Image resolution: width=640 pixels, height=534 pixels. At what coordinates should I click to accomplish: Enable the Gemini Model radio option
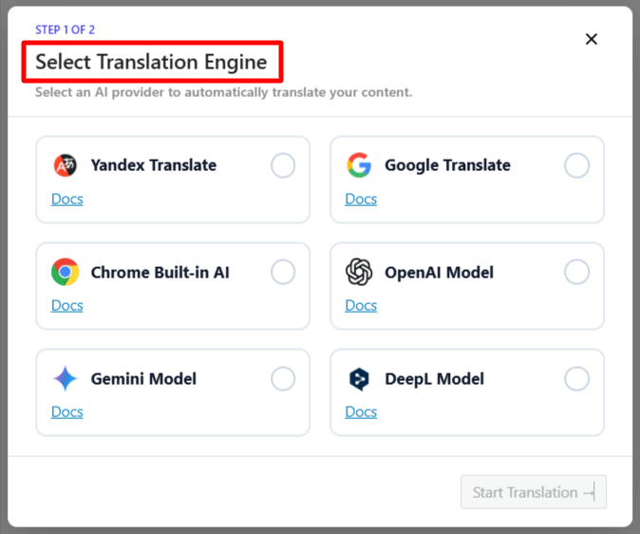tap(283, 379)
